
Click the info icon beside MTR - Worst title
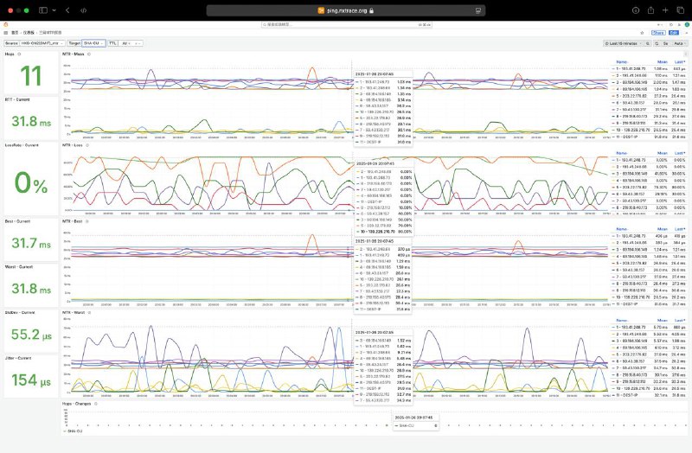pos(89,312)
